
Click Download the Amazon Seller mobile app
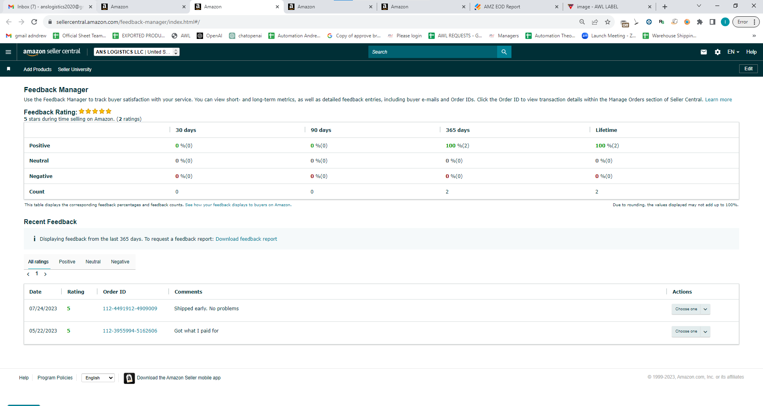(x=179, y=378)
